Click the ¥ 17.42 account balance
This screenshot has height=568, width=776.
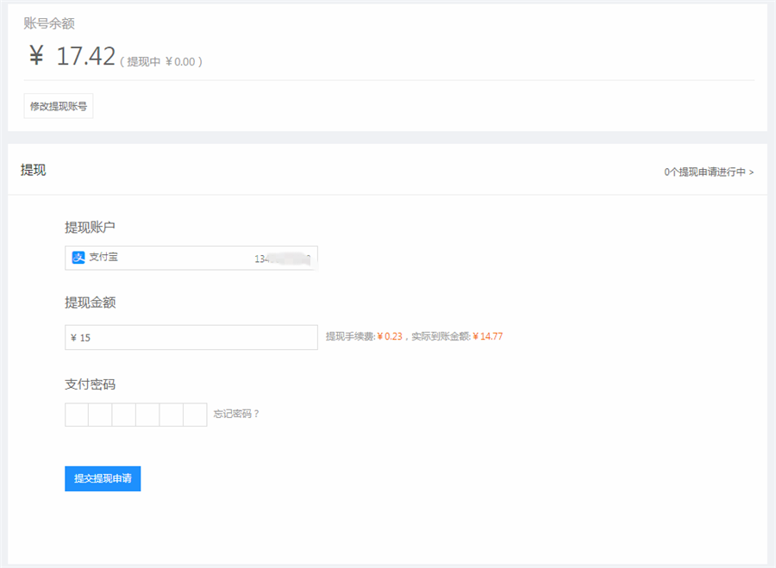(72, 57)
